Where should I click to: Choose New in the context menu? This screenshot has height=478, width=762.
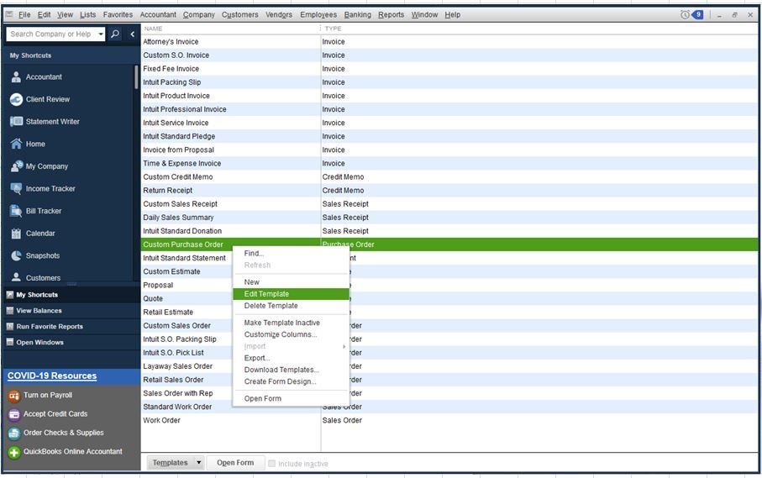(x=291, y=281)
